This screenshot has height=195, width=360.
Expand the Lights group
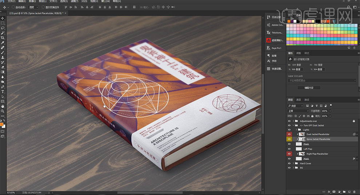pyautogui.click(x=296, y=130)
